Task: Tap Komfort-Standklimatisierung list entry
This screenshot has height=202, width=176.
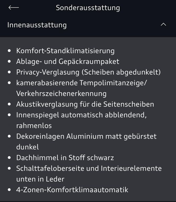Action: click(65, 51)
